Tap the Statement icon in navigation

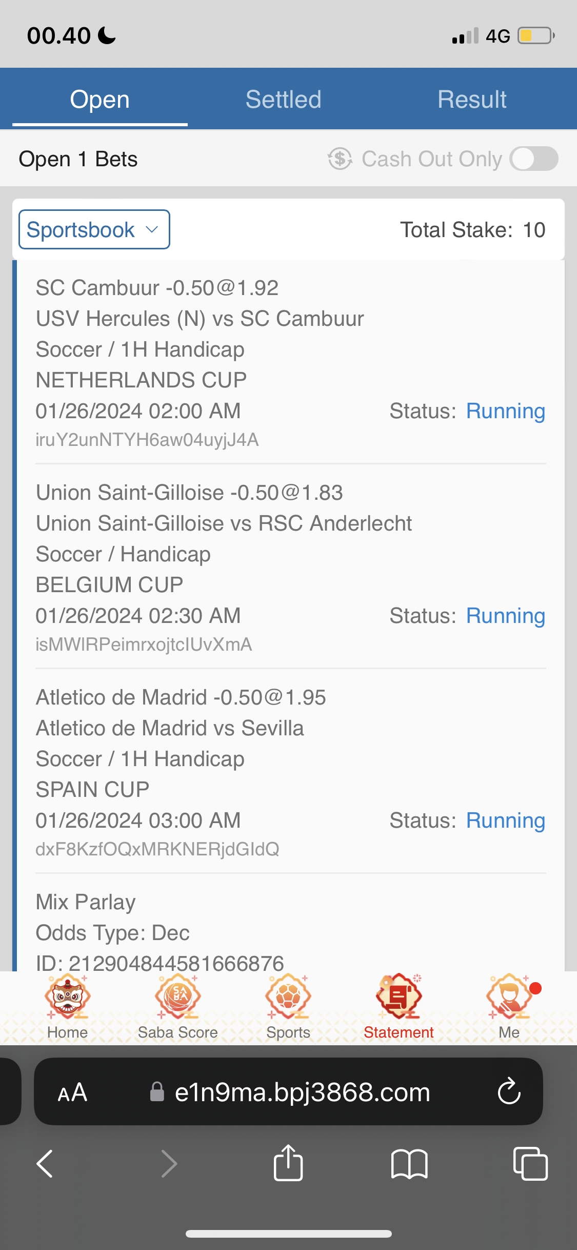coord(399,998)
